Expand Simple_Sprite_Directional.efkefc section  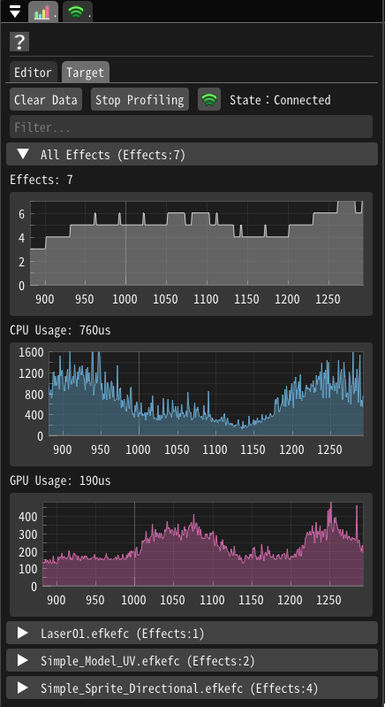[192, 688]
